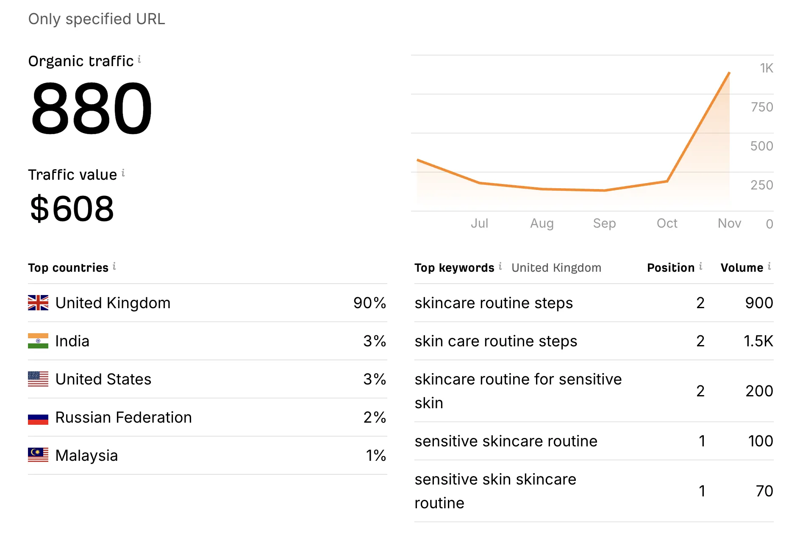This screenshot has height=546, width=800.
Task: Click the United Kingdom flag icon
Action: tap(37, 303)
